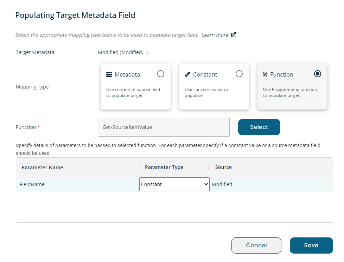
Task: Click the Metadata stack icon
Action: point(109,74)
